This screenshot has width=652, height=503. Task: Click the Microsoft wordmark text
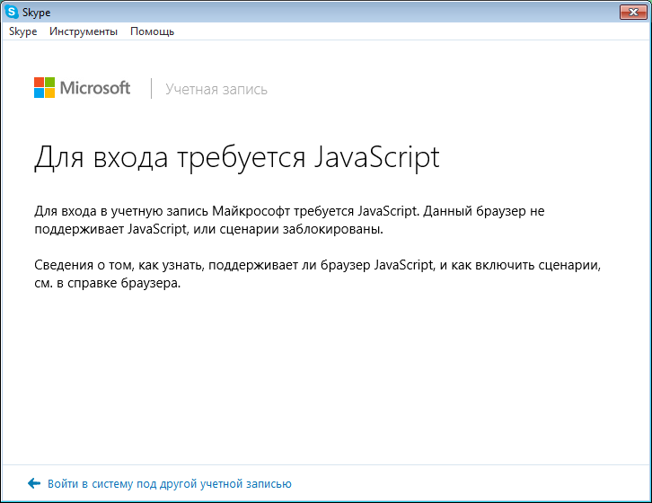94,88
